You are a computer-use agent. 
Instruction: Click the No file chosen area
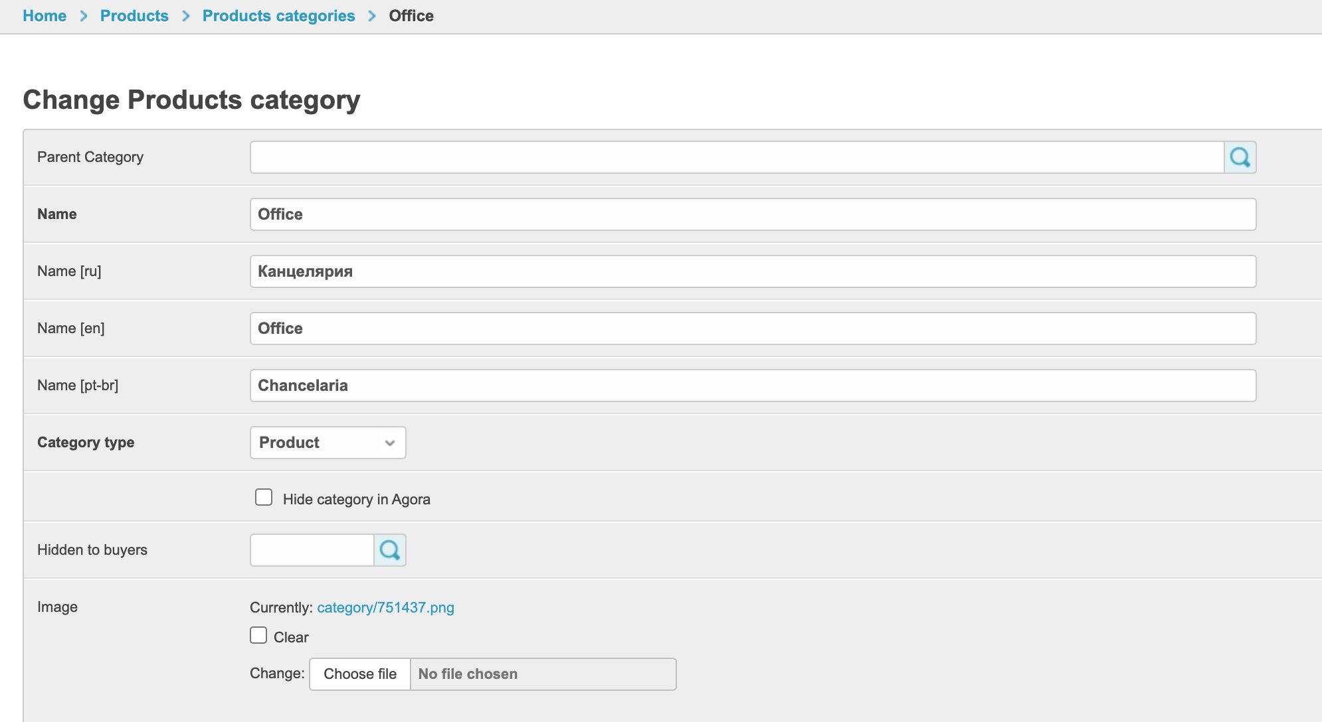[x=542, y=674]
